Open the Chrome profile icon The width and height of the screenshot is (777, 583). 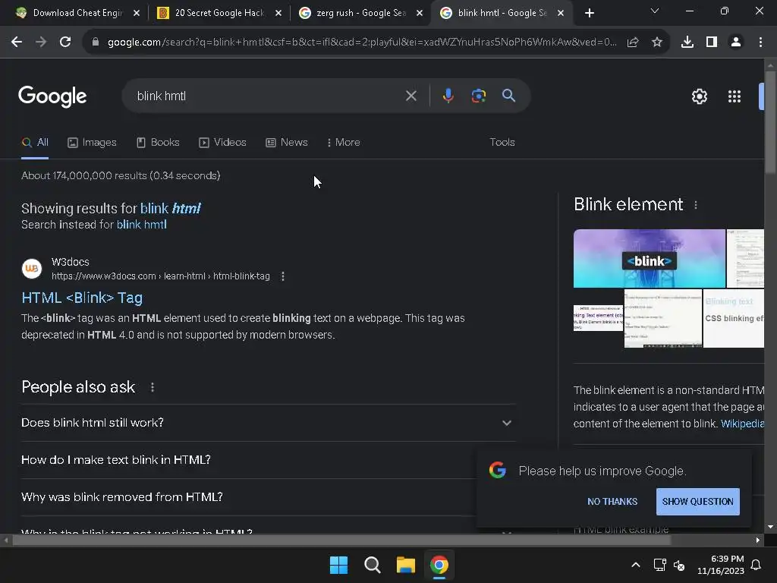736,43
